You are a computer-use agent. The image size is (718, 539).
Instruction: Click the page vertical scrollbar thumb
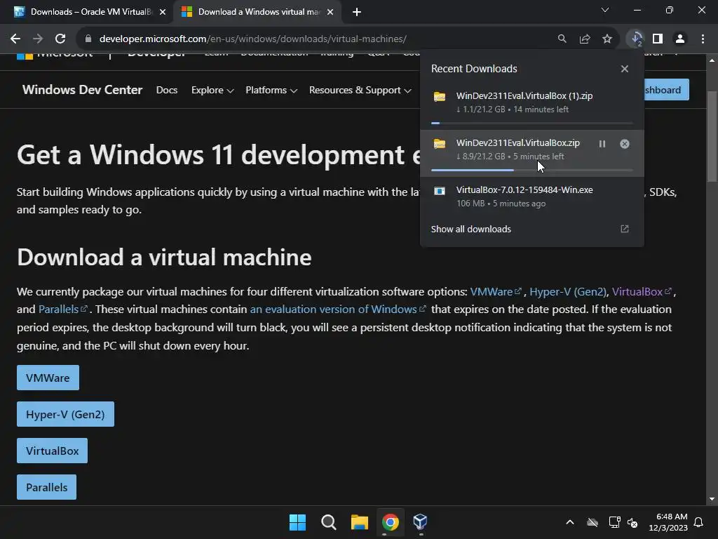712,136
